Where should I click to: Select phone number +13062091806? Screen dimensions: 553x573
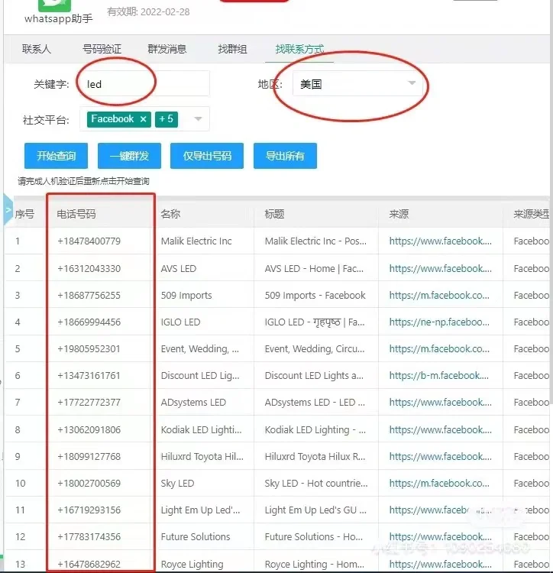(x=89, y=429)
